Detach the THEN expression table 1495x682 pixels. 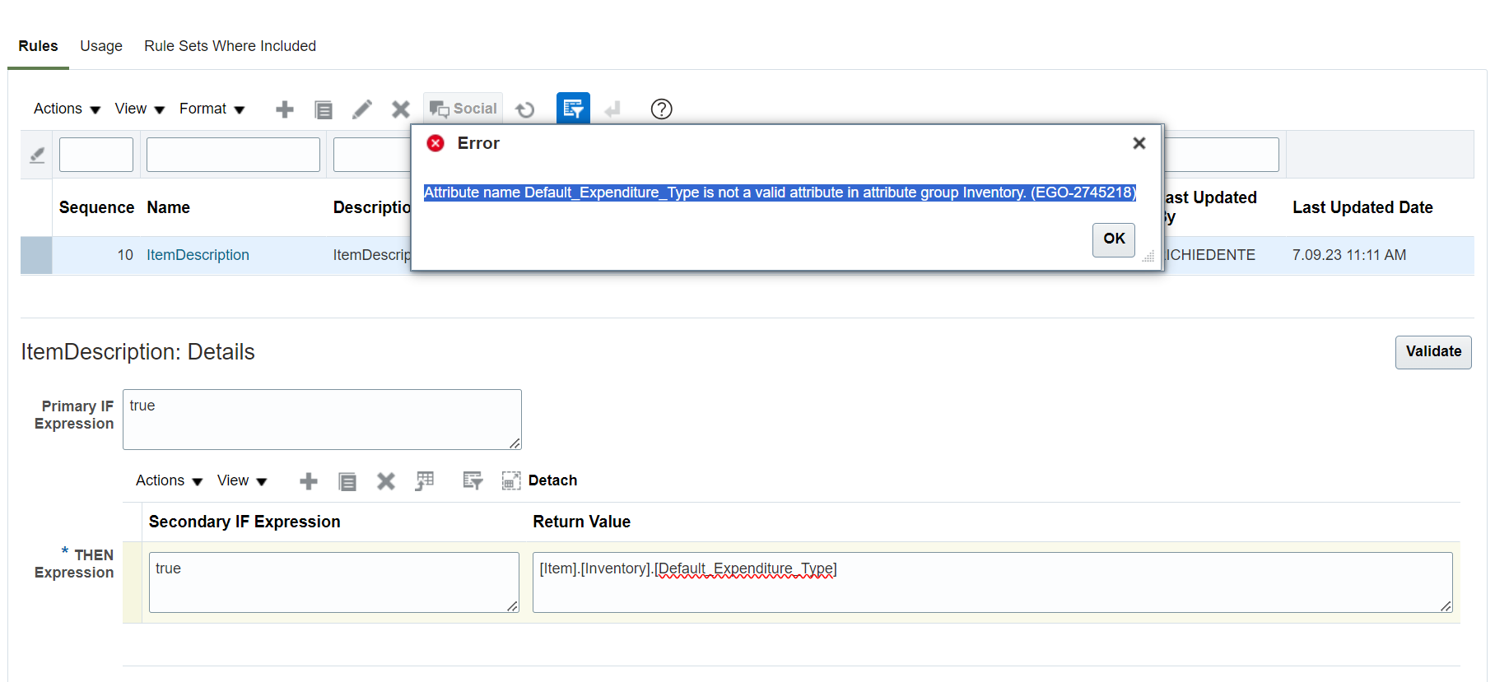[539, 480]
